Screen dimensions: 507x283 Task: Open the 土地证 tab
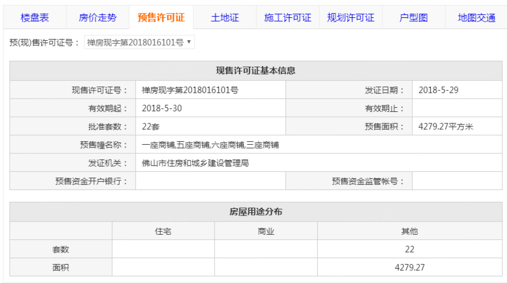[x=225, y=17]
